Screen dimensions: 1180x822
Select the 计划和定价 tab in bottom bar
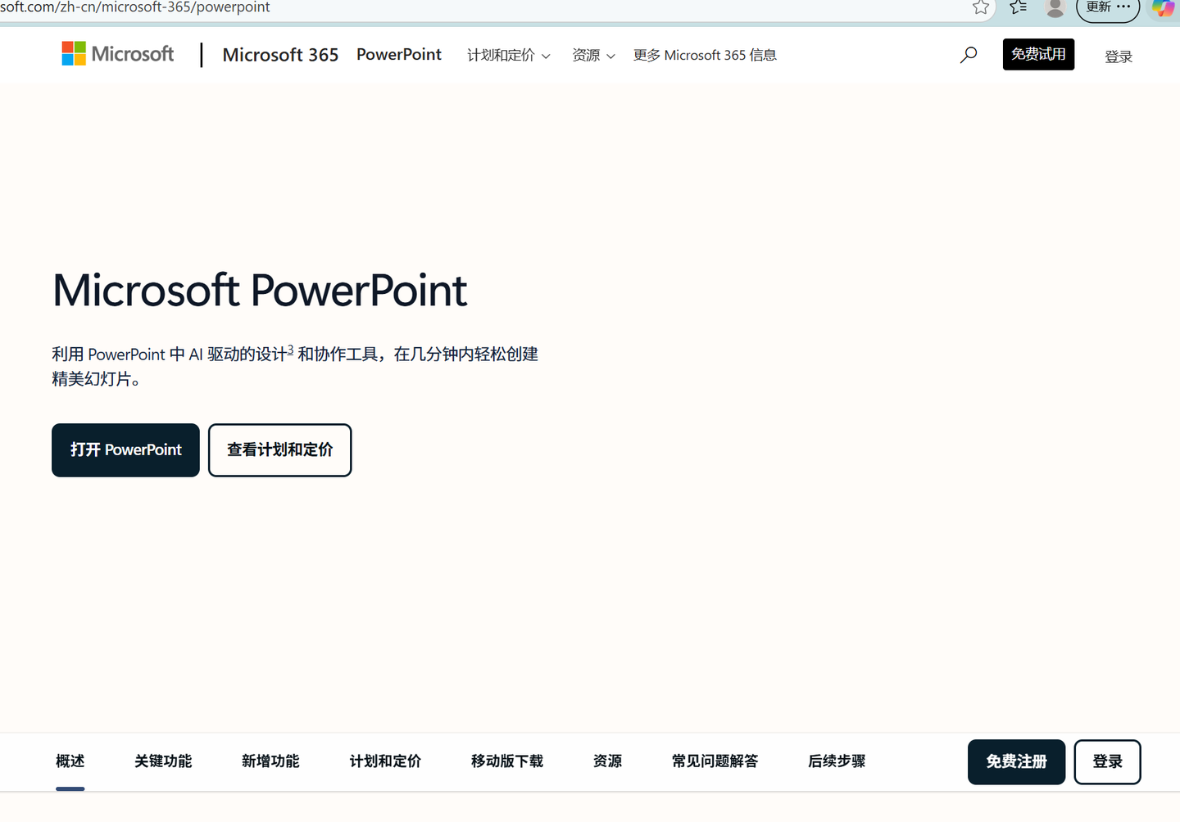[385, 761]
